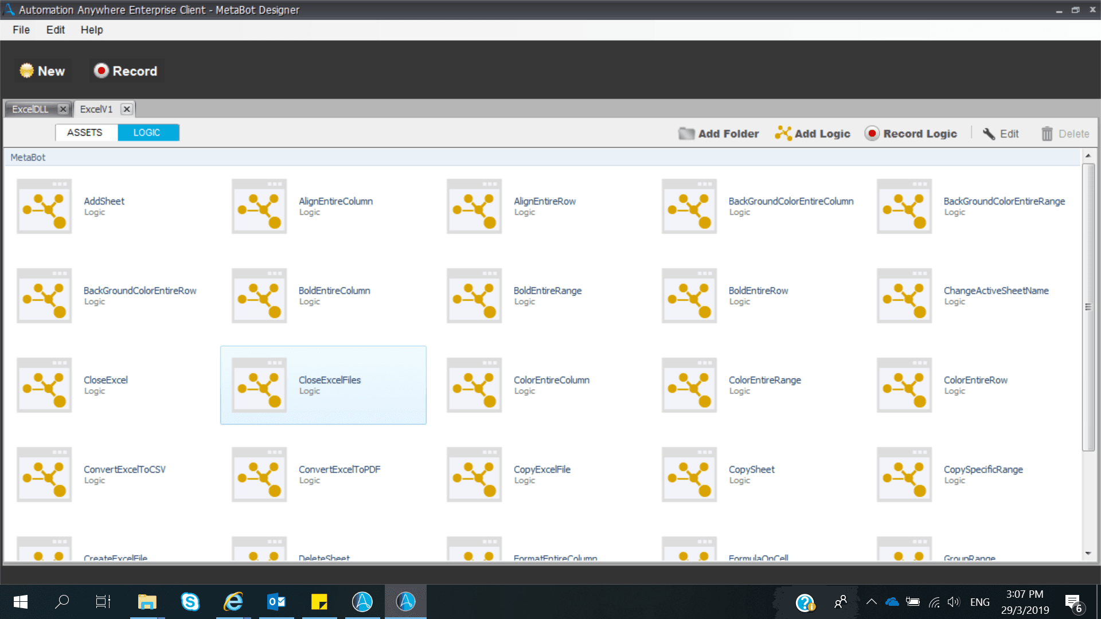The height and width of the screenshot is (619, 1101).
Task: Click the CopySpecificRange label
Action: click(x=983, y=469)
